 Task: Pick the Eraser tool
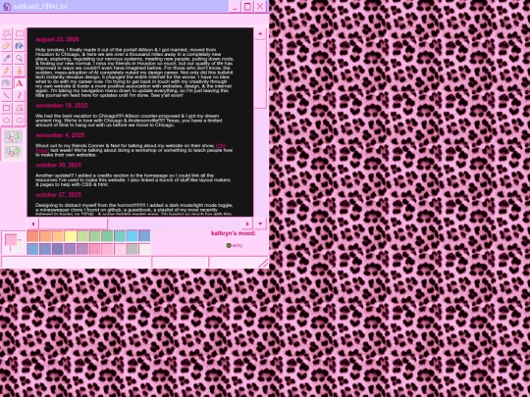[x=7, y=46]
